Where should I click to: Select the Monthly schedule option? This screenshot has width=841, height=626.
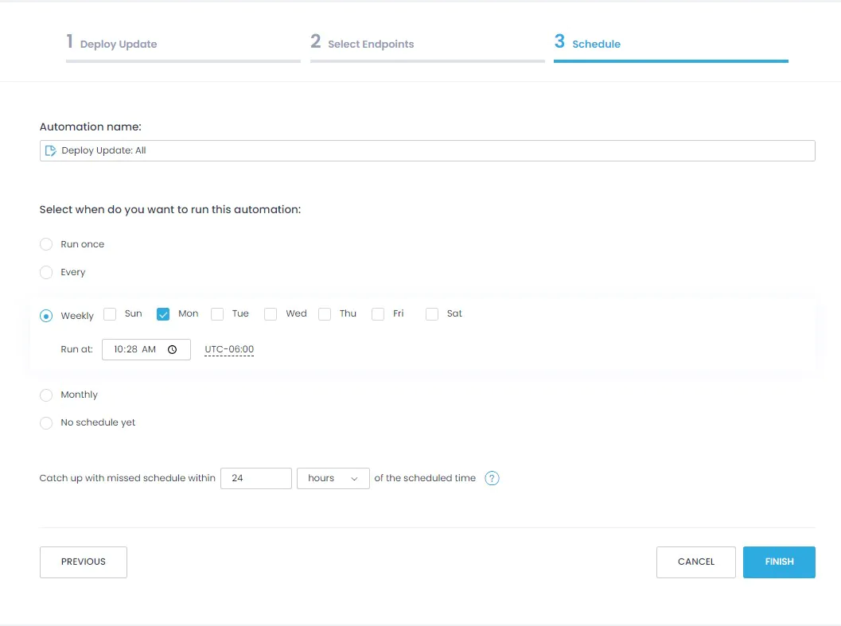[x=46, y=395]
